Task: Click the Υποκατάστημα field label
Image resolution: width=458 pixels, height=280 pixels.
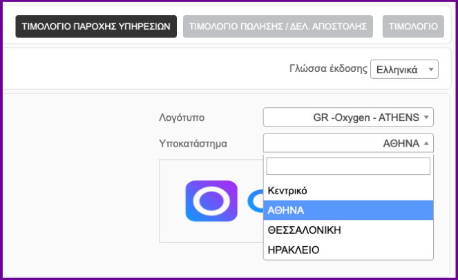Action: [193, 144]
